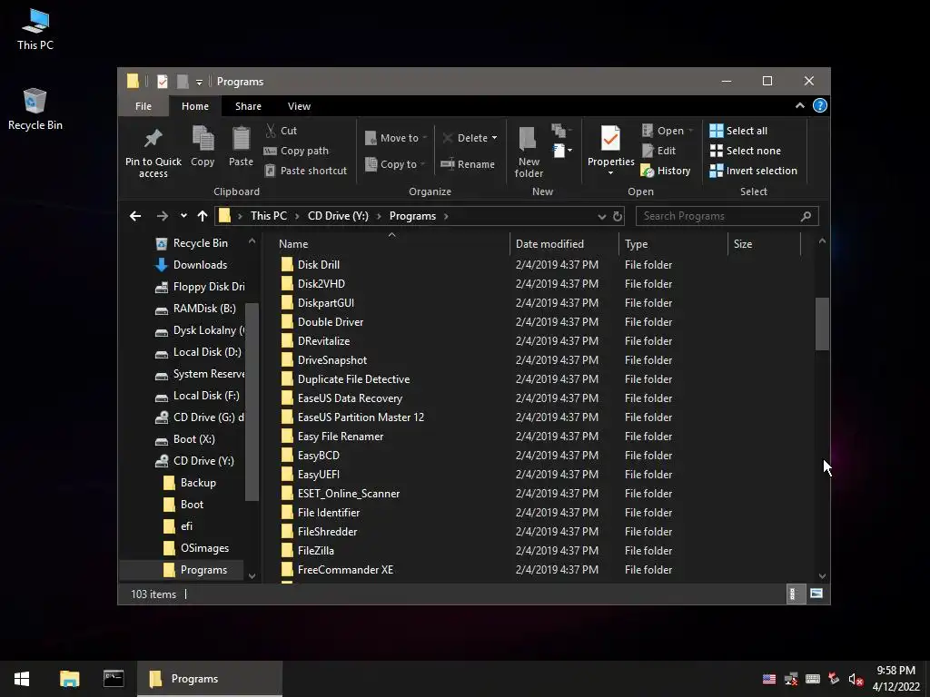Open Explorer Help question mark icon
This screenshot has height=697, width=930.
[x=820, y=105]
